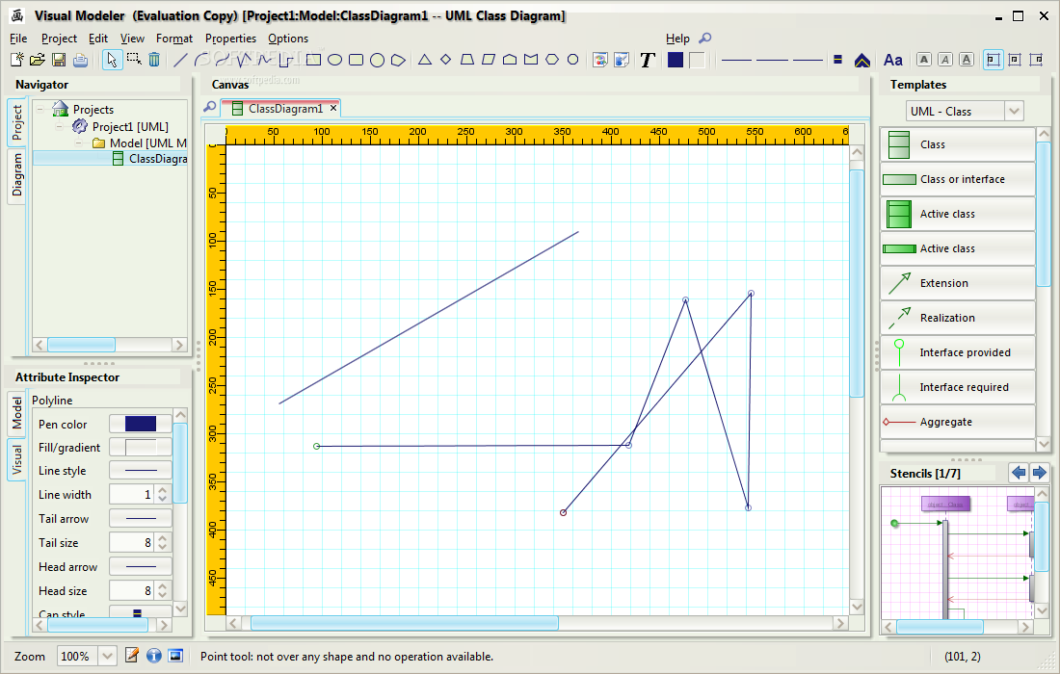Choose the marquee rectangle select tool
The width and height of the screenshot is (1060, 674).
(134, 60)
